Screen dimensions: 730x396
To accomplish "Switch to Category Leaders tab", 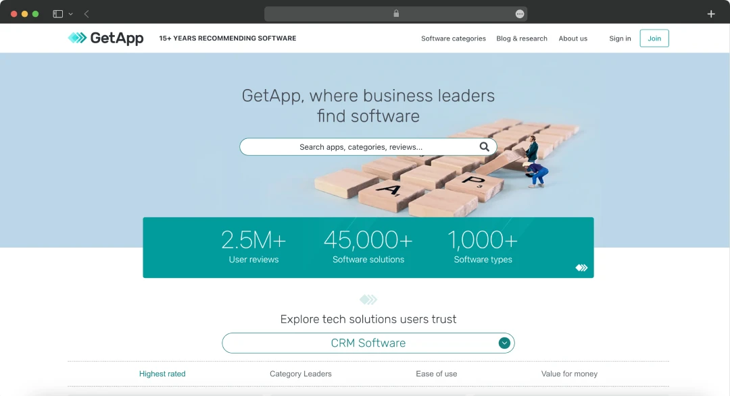I will 301,374.
